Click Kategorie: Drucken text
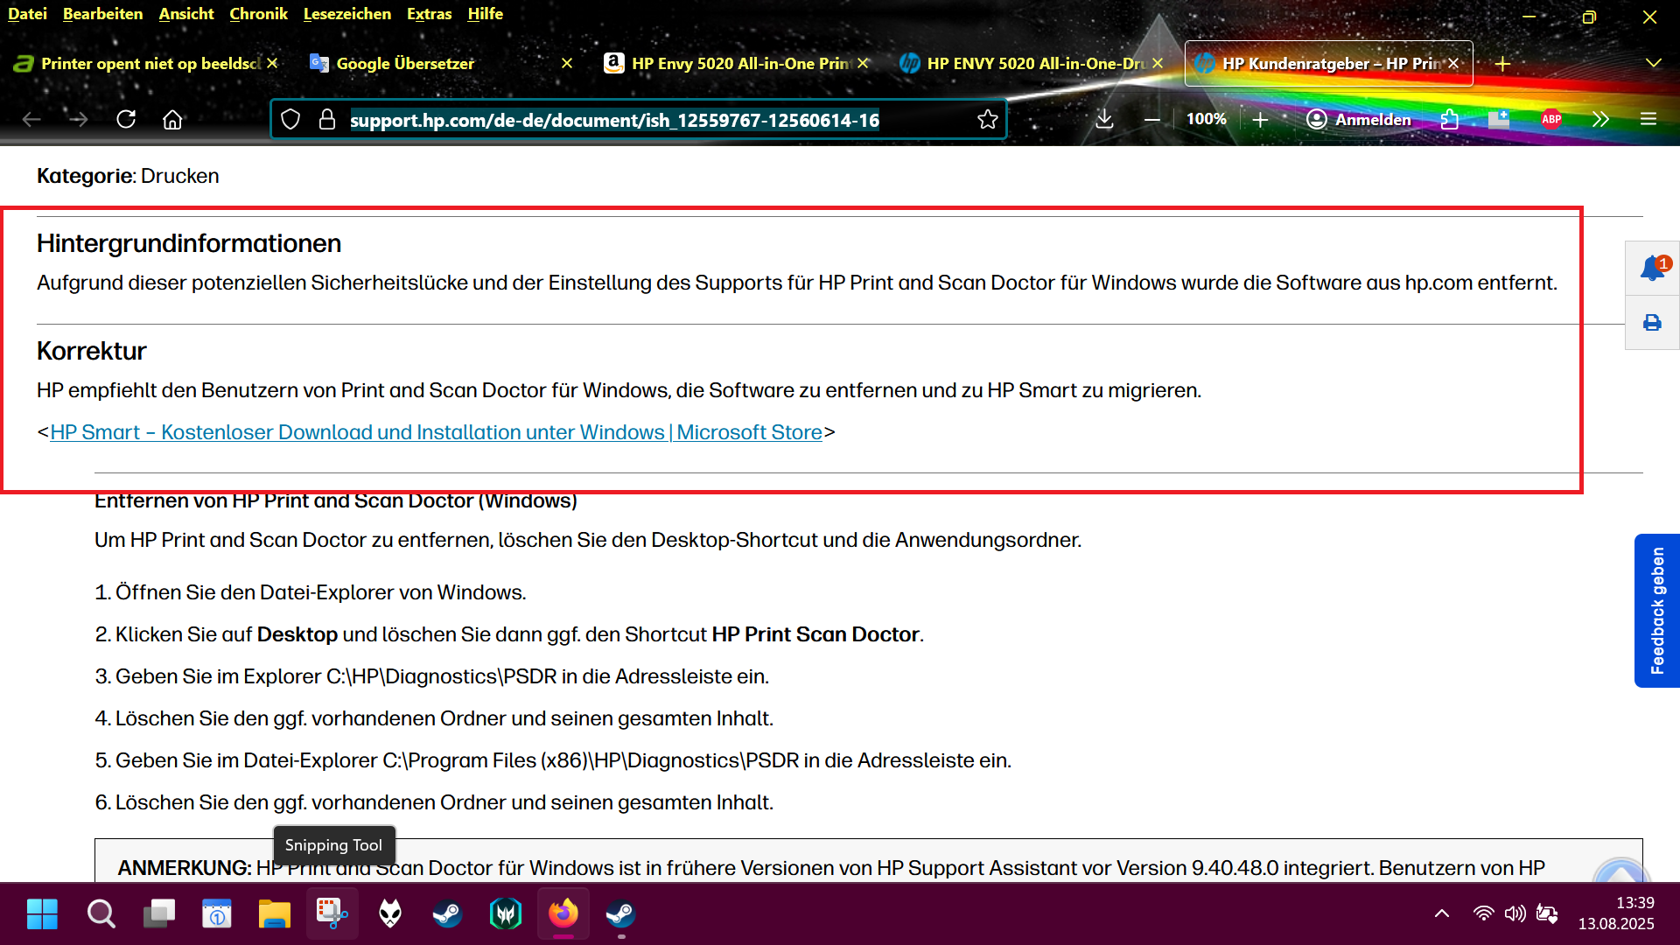 pos(128,176)
